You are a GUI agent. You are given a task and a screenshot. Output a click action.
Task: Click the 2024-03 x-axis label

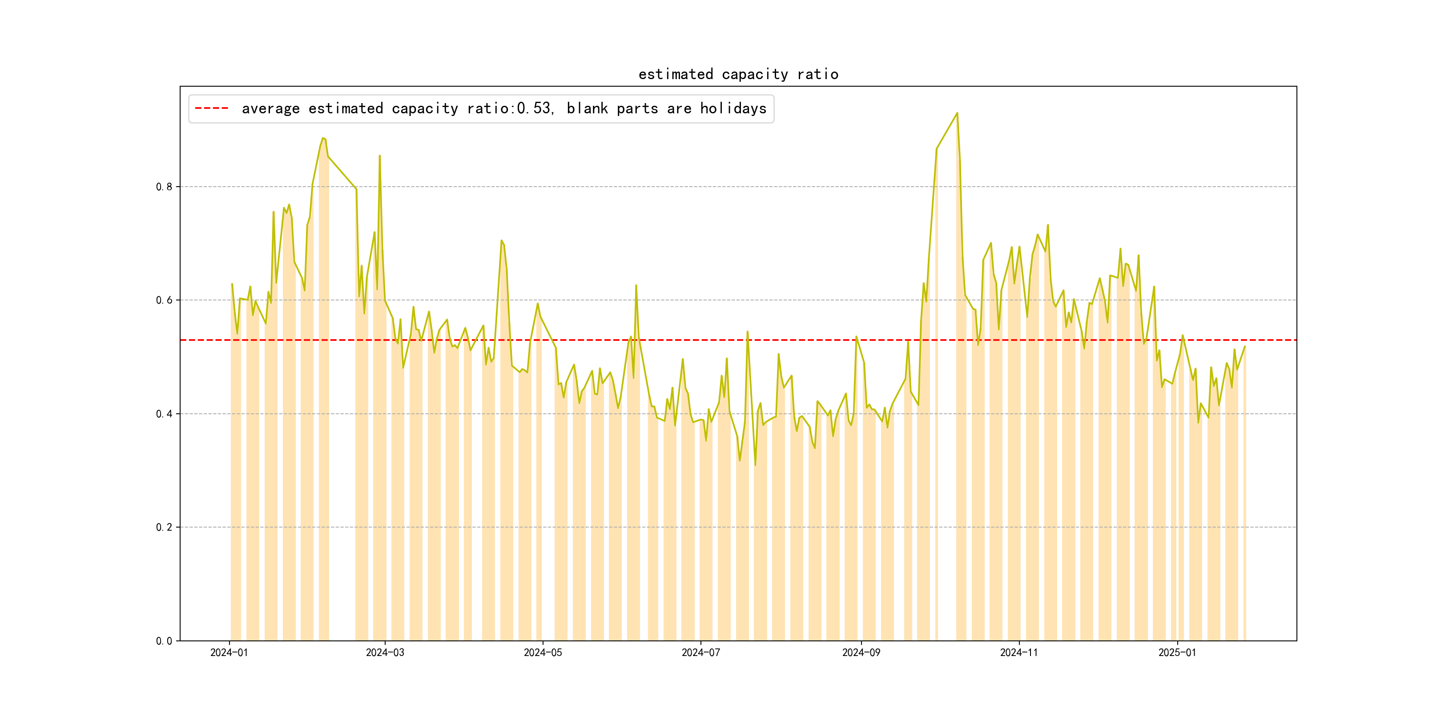click(385, 652)
